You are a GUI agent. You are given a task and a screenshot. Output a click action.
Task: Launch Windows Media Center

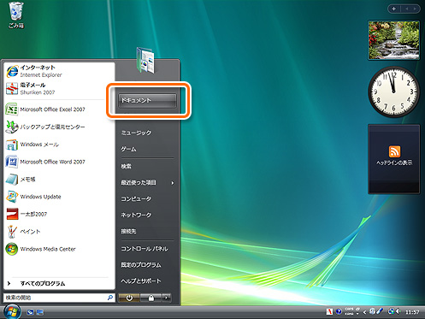(59, 249)
